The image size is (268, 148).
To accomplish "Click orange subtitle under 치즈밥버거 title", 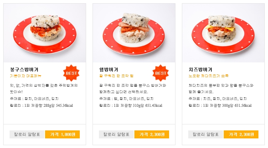I will point(209,76).
